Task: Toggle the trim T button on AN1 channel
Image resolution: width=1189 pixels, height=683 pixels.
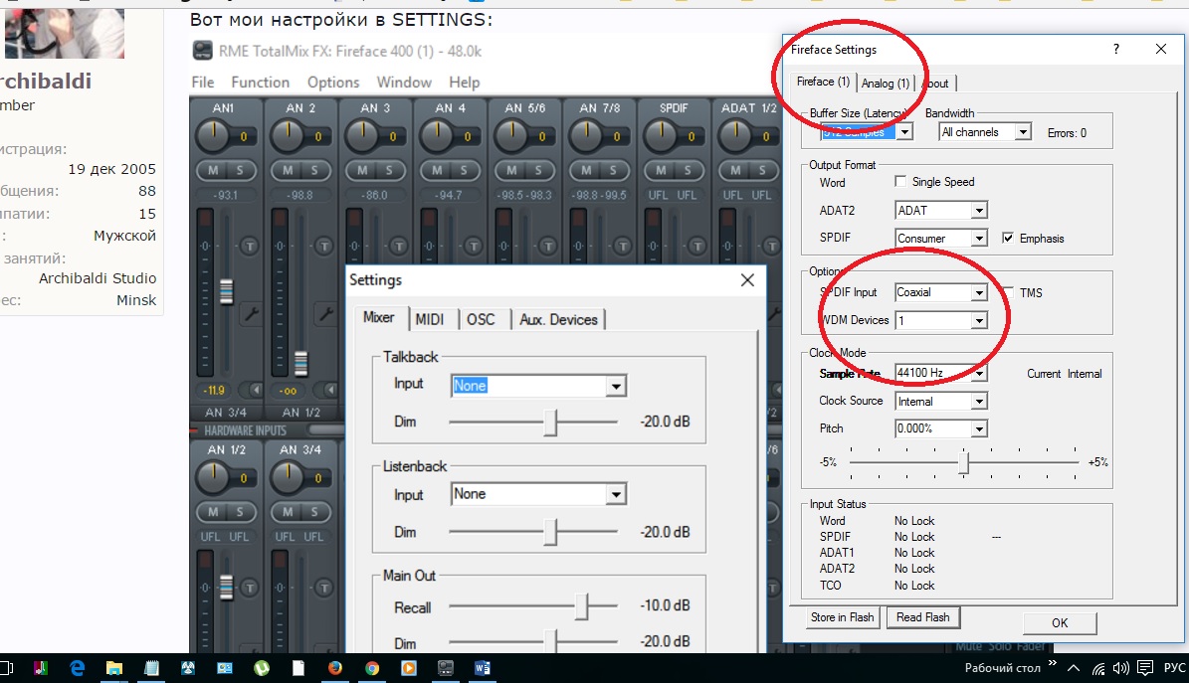Action: [249, 247]
